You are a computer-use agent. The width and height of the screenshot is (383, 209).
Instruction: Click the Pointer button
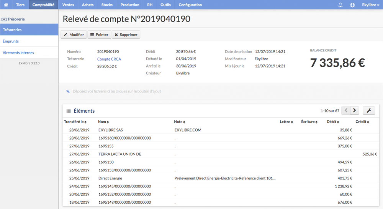[99, 35]
